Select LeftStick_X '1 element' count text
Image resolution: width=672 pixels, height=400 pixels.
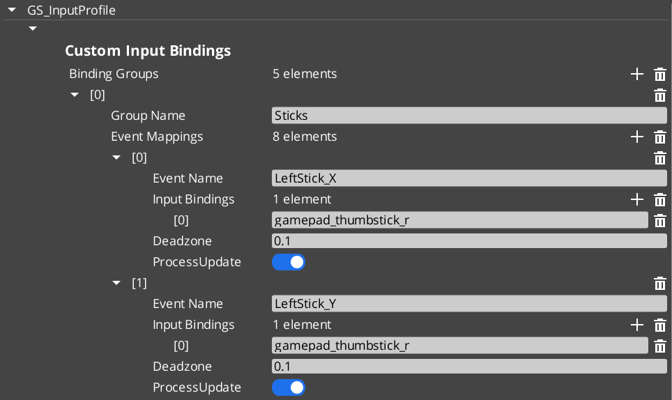[302, 199]
